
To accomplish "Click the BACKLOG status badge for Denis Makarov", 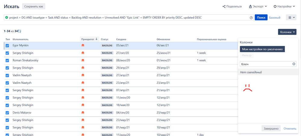I will pos(107,113).
